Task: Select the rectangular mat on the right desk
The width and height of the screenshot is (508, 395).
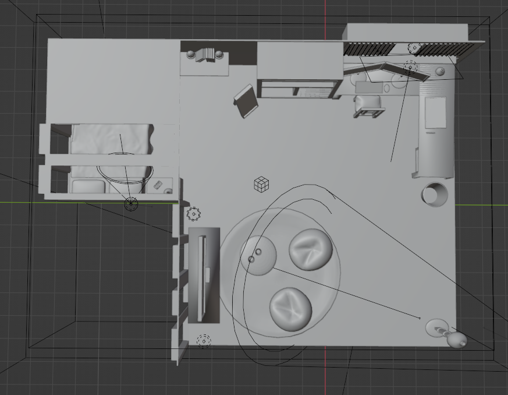Action: 436,112
